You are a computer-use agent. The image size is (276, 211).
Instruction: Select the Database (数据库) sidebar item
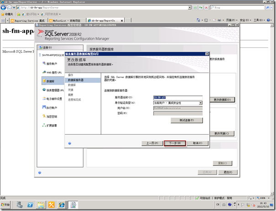pyautogui.click(x=53, y=81)
